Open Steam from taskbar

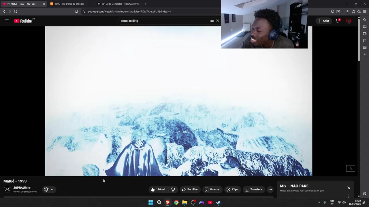point(219,202)
